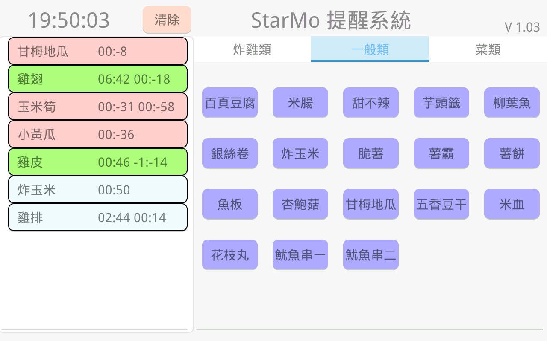547x341 pixels.
Task: Select the 花枝丸 button
Action: tap(230, 254)
